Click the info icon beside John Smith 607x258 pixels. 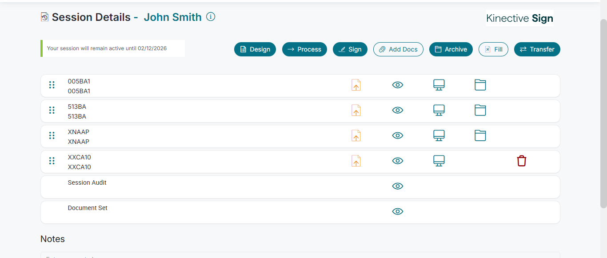click(211, 17)
